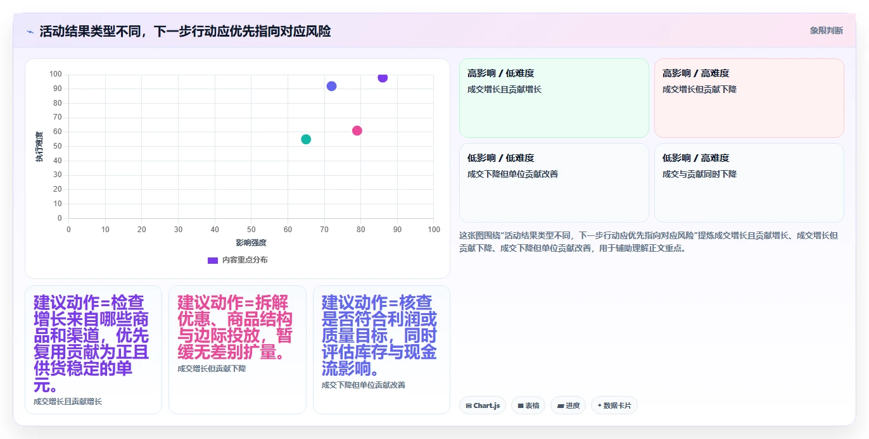Click the 成交与贡献同时下降 quadrant text

tap(700, 174)
